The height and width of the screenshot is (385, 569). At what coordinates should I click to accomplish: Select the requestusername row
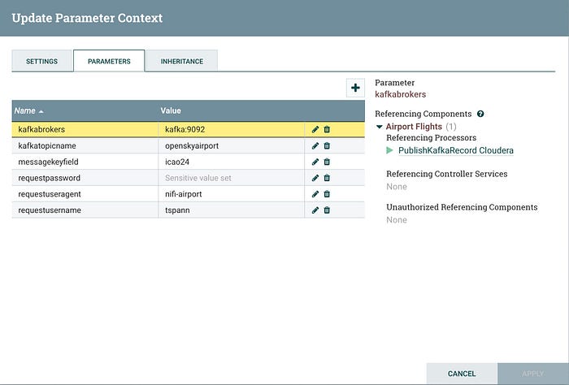(188, 210)
